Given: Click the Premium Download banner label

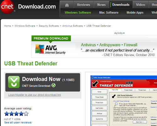Looking at the screenshot, I should coord(51,38).
